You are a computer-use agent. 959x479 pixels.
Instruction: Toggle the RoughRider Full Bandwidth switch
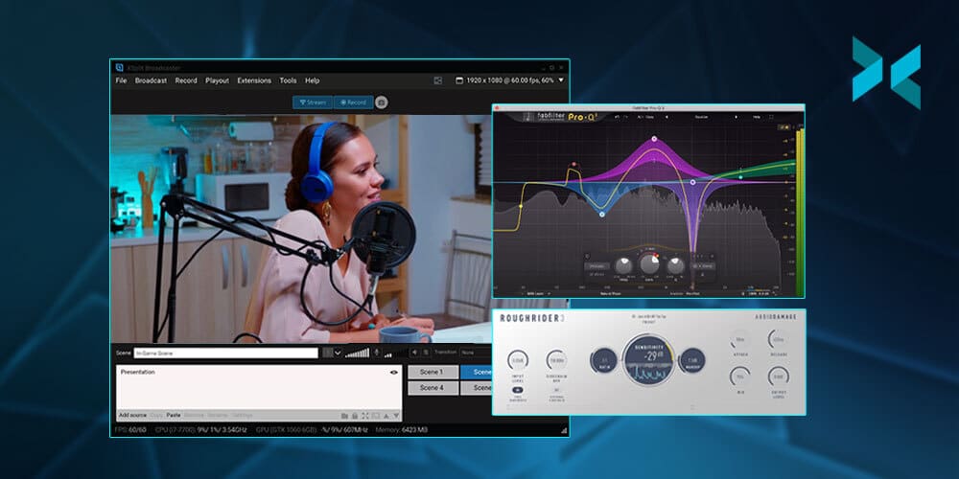coord(518,391)
